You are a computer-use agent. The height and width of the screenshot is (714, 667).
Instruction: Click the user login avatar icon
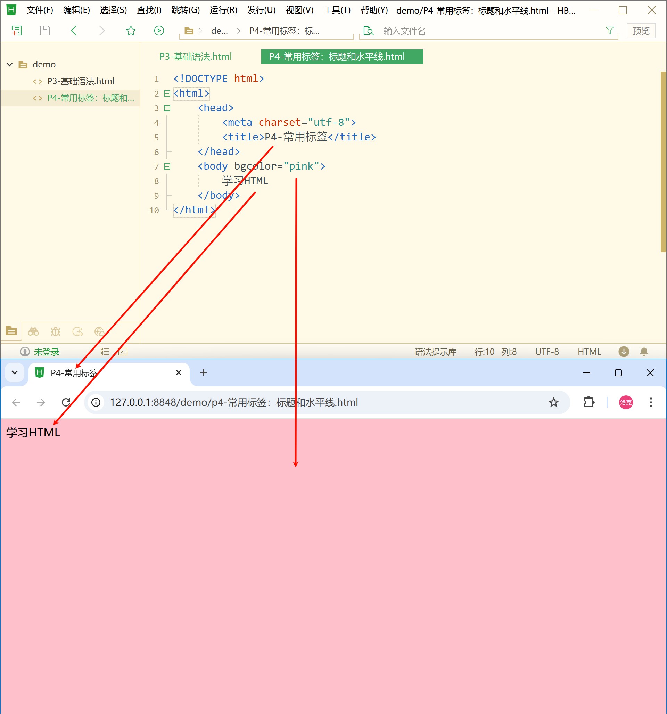tap(25, 352)
